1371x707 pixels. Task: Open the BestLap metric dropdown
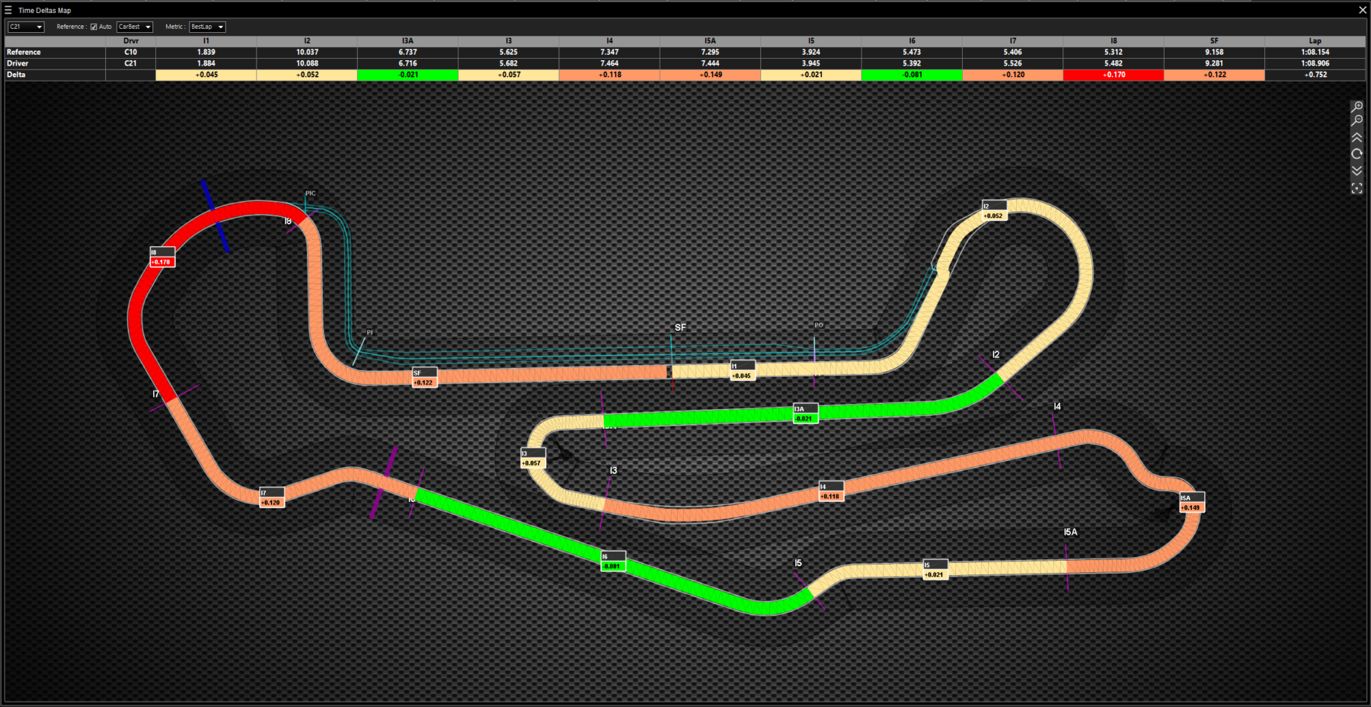click(x=207, y=26)
